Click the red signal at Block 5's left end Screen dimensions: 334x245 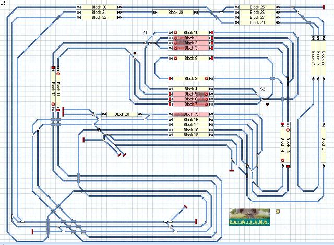point(170,94)
